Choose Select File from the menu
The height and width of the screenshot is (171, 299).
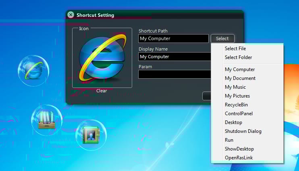(247, 49)
